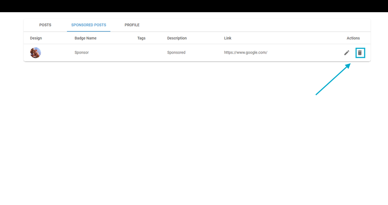Select the Sponsored description cell

pos(176,52)
